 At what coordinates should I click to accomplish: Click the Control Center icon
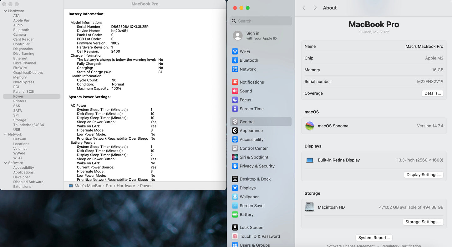pyautogui.click(x=235, y=148)
